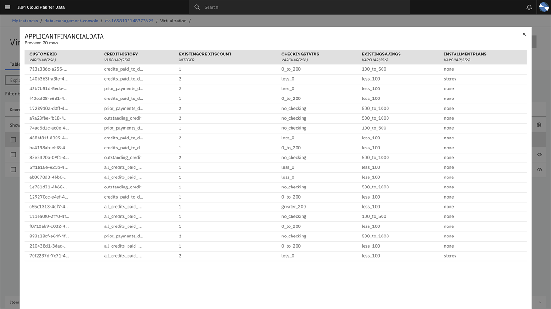Click the Virtualization breadcrumb item
551x309 pixels.
pyautogui.click(x=174, y=21)
